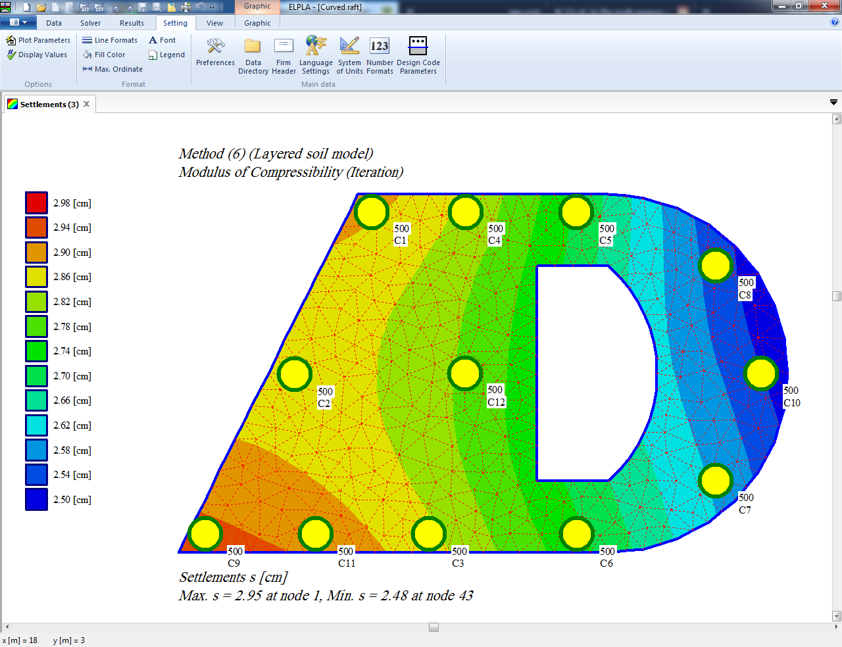Open the Graphic ribbon tab
Screen dimensions: 842x647
coord(257,23)
